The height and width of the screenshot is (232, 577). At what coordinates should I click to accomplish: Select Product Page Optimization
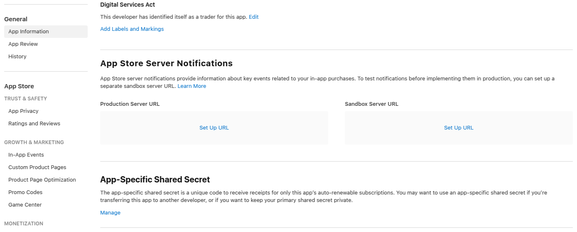coord(42,180)
